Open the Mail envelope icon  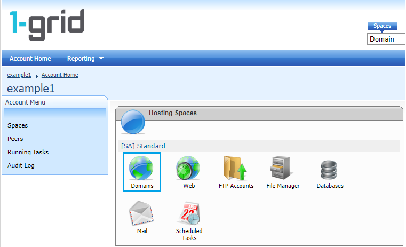(141, 213)
